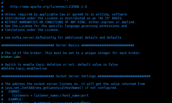Click the #delete.topic.enable=true line
Viewport: 172px width, 103px height.
coord(24,68)
